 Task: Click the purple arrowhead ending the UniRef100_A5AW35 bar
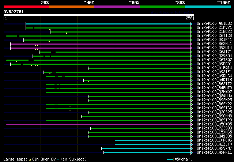(192, 125)
